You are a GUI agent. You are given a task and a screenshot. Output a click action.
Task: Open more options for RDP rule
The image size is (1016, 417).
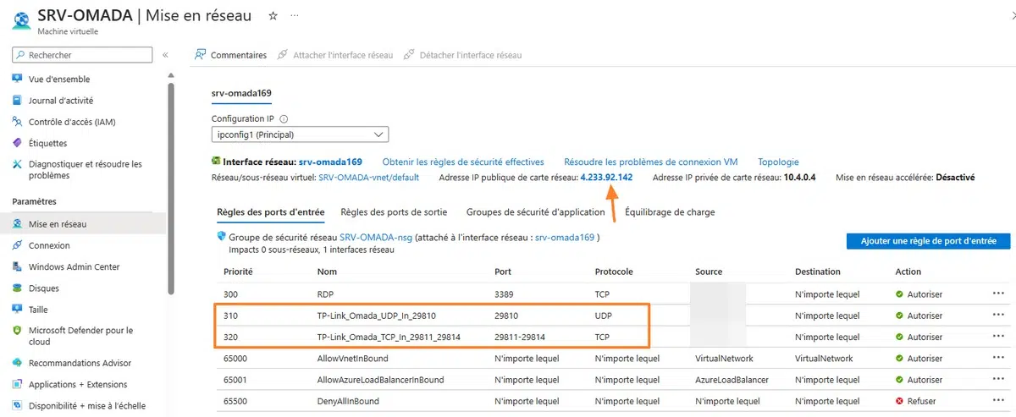pyautogui.click(x=997, y=294)
